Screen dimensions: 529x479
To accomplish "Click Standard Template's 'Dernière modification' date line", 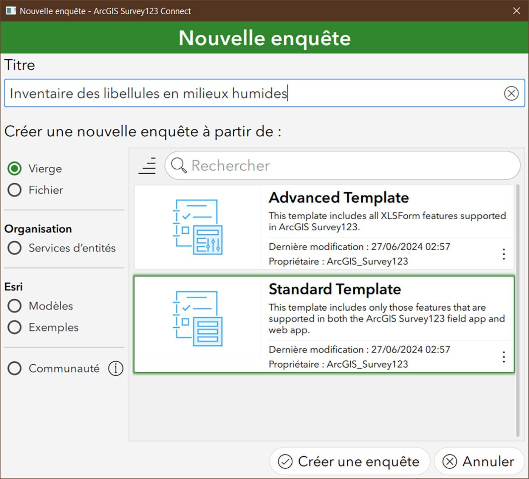I will pyautogui.click(x=359, y=350).
